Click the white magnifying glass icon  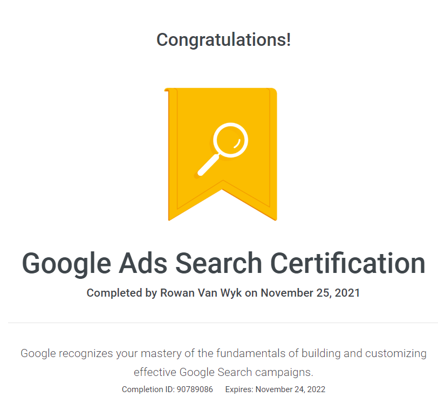[223, 149]
